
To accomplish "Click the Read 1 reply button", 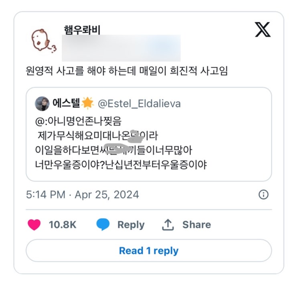I will [x=148, y=251].
